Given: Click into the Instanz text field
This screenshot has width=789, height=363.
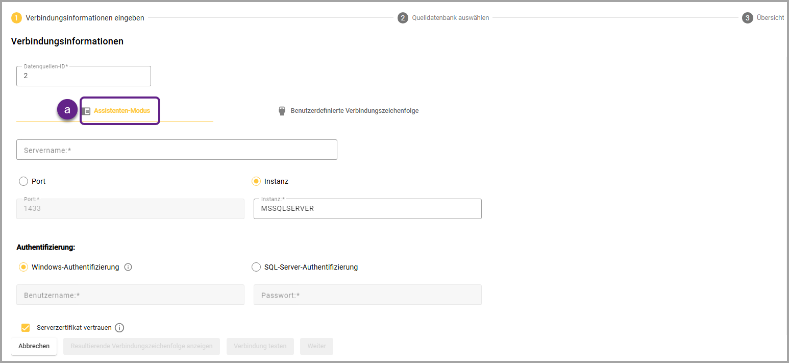Looking at the screenshot, I should [367, 209].
